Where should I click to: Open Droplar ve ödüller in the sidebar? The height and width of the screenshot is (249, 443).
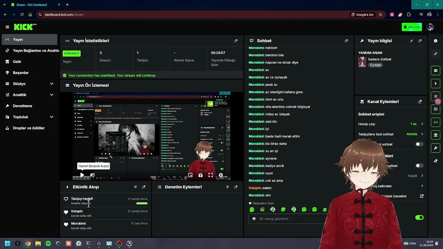(30, 128)
